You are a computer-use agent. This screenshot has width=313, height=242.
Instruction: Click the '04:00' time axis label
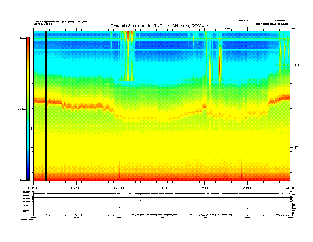[x=76, y=188]
